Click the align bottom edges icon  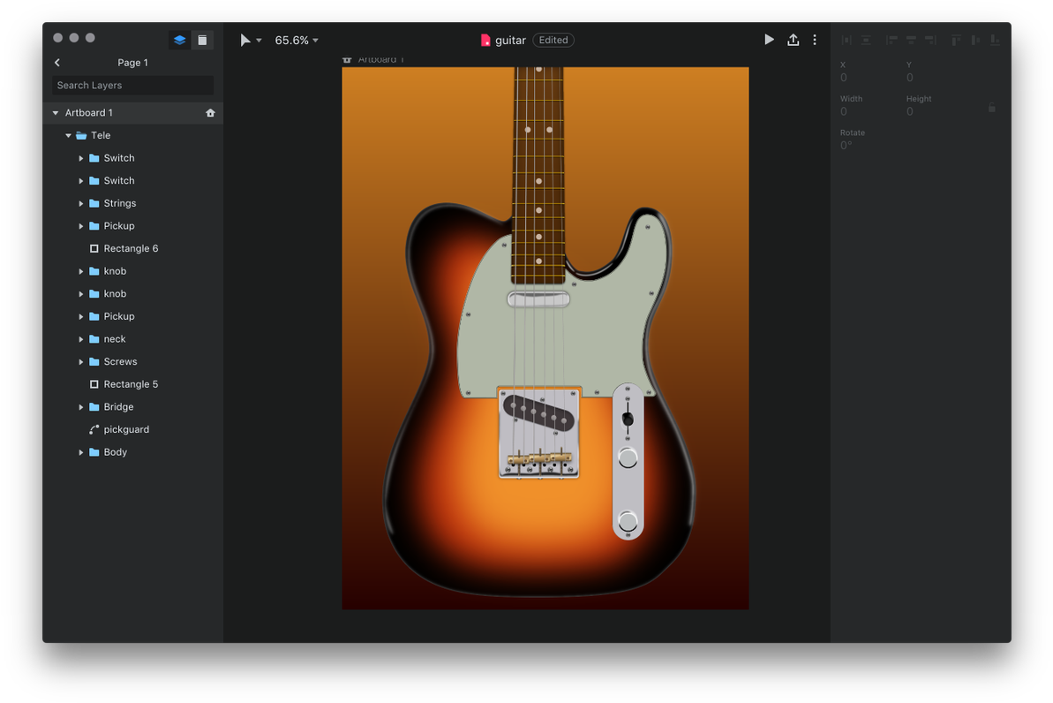pos(995,40)
